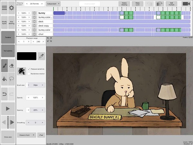Open the hamburger main menu
This screenshot has width=193, height=145.
tap(4, 8)
